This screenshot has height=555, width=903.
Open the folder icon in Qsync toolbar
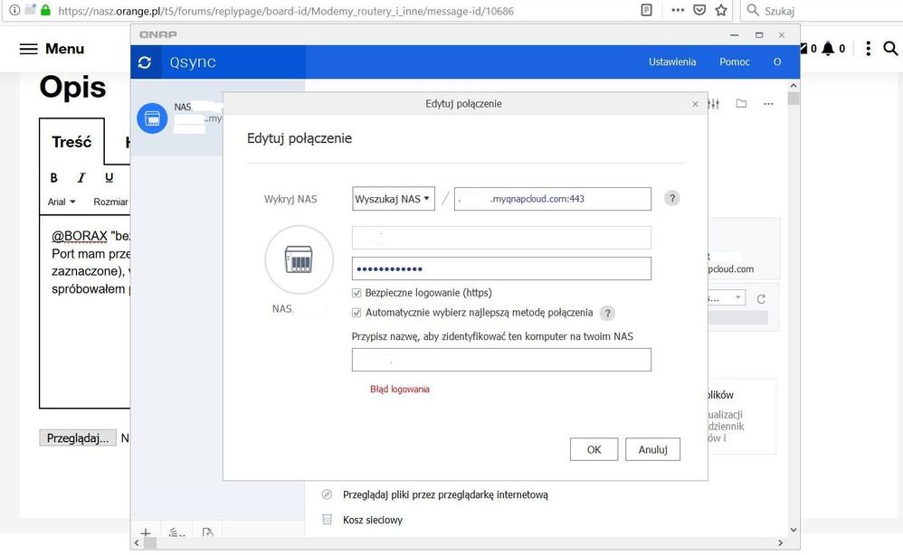[x=741, y=104]
